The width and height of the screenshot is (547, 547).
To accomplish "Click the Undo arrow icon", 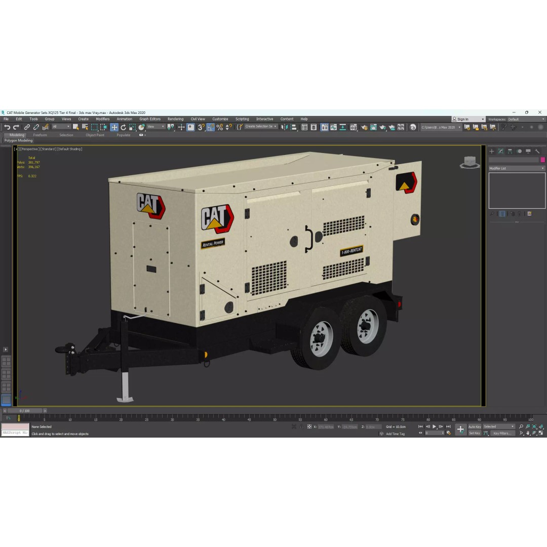I will click(x=7, y=127).
